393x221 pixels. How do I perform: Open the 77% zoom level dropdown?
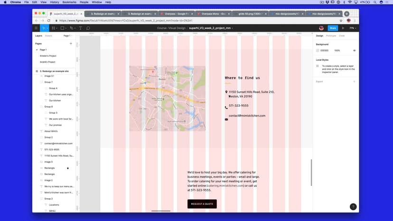352,28
